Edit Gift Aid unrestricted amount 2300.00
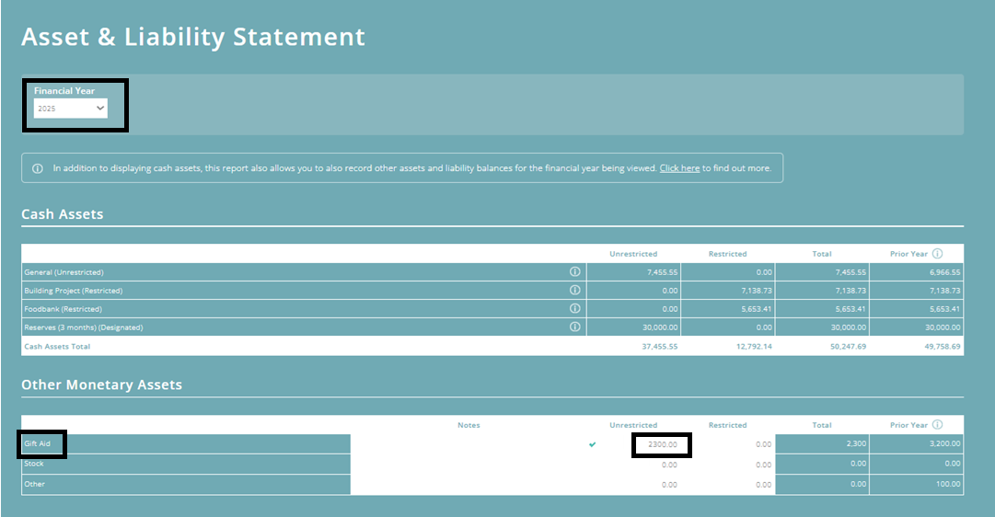This screenshot has width=995, height=517. tap(661, 444)
